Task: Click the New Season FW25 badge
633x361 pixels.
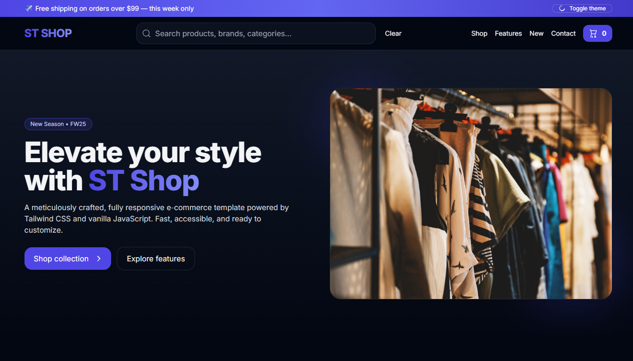Action: pos(58,124)
